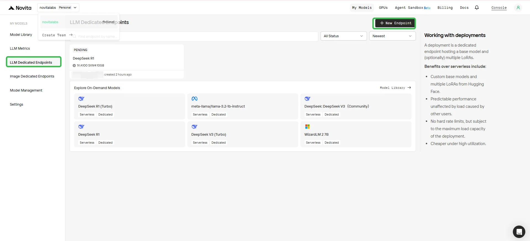Click the 'Working with deployments' heading

[455, 35]
